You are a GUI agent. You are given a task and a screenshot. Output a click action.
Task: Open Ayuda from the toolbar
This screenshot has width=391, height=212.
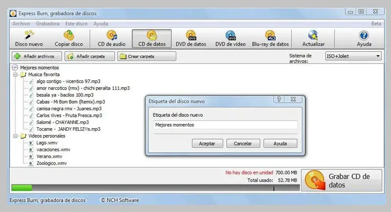click(x=364, y=39)
